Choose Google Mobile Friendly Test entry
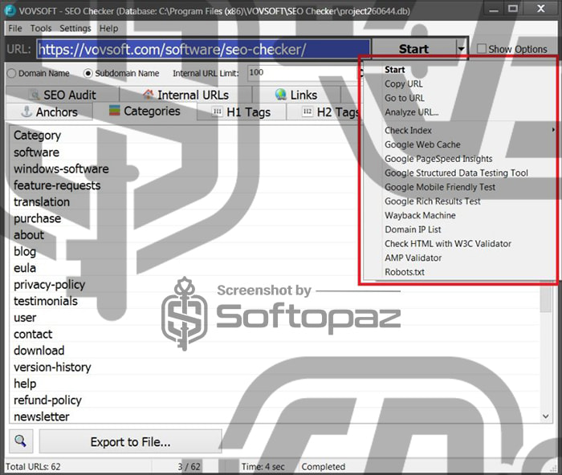Screen dimensions: 562x475 458,187
